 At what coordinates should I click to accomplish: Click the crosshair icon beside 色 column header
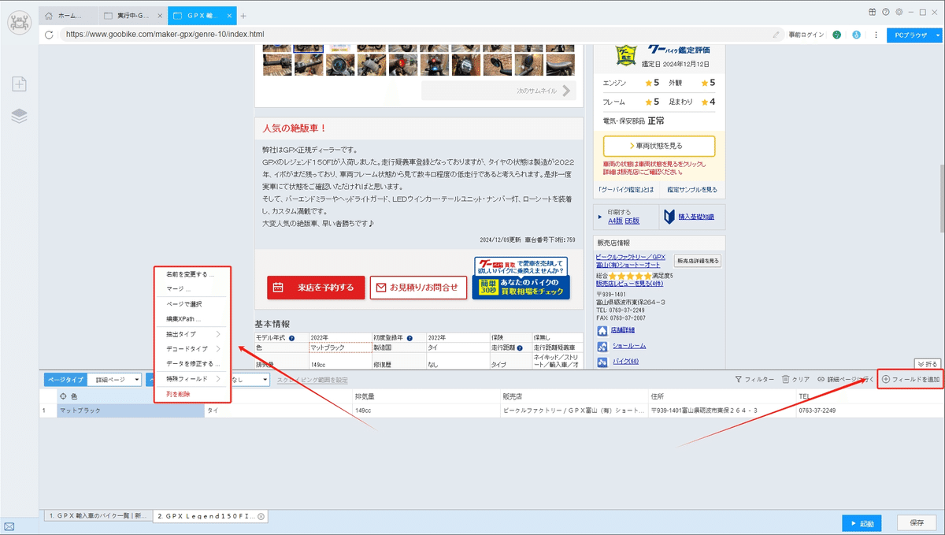[x=63, y=396]
